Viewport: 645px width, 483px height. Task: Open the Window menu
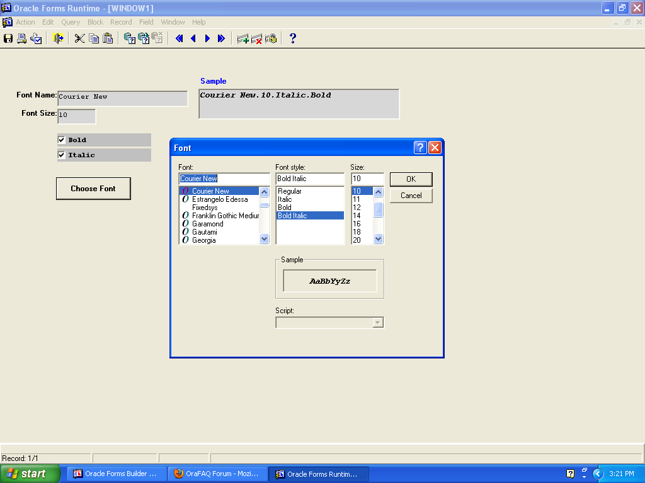point(173,22)
